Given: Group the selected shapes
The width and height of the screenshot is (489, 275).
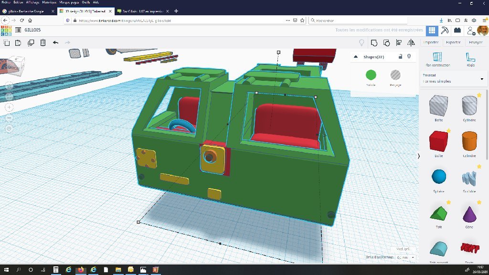Looking at the screenshot, I should (374, 42).
